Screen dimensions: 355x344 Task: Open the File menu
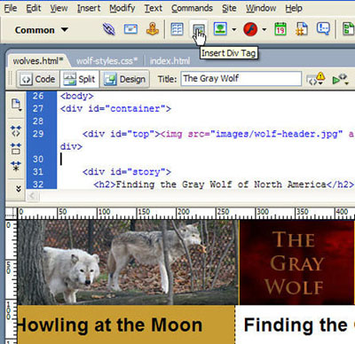click(11, 8)
